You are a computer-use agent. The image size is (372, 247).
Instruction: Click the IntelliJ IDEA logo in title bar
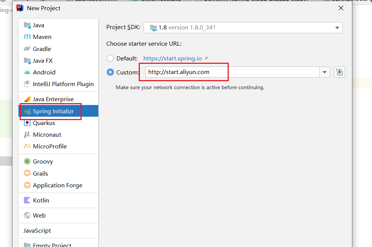click(x=20, y=8)
